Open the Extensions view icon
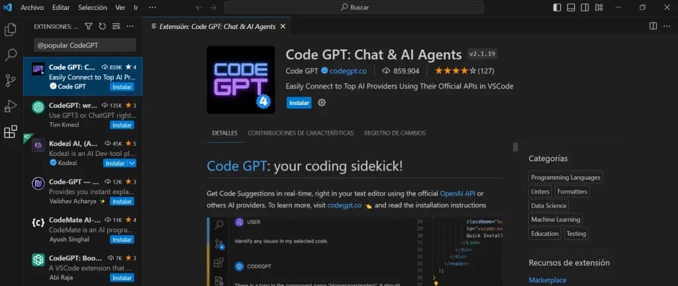 coord(11,131)
